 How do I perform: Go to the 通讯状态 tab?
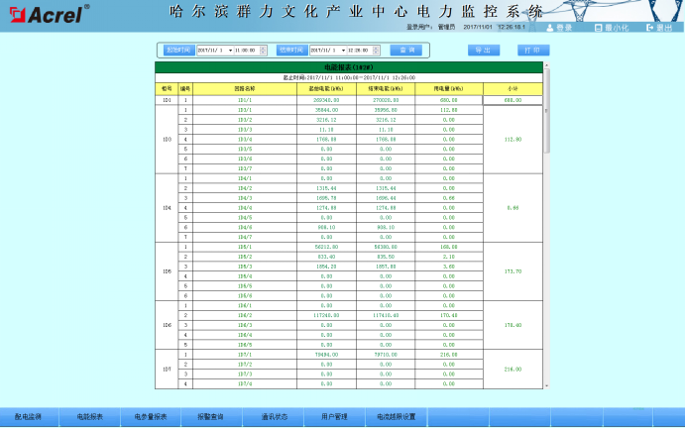pos(274,417)
